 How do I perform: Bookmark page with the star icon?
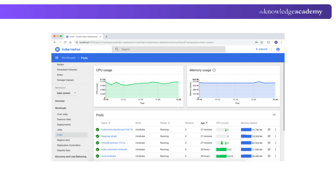(262, 42)
